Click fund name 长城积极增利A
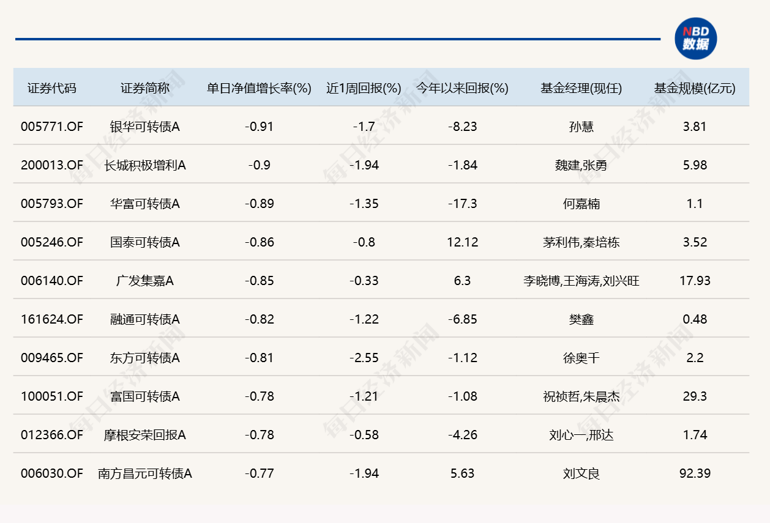Image resolution: width=770 pixels, height=523 pixels. point(145,165)
